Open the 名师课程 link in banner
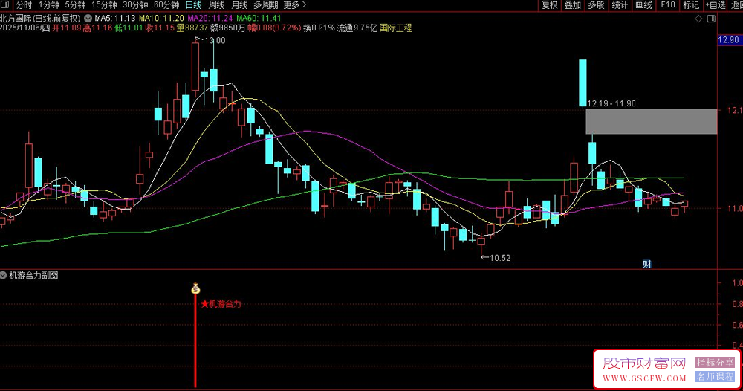 [715, 377]
